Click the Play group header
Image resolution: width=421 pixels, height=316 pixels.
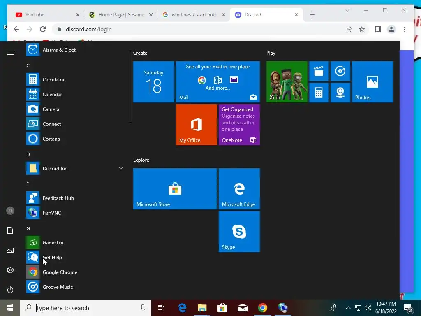(271, 53)
